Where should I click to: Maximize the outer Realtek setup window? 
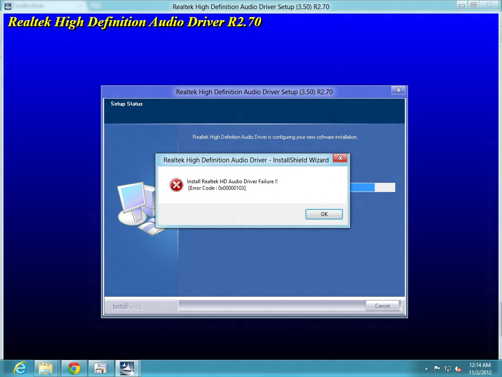[x=474, y=5]
